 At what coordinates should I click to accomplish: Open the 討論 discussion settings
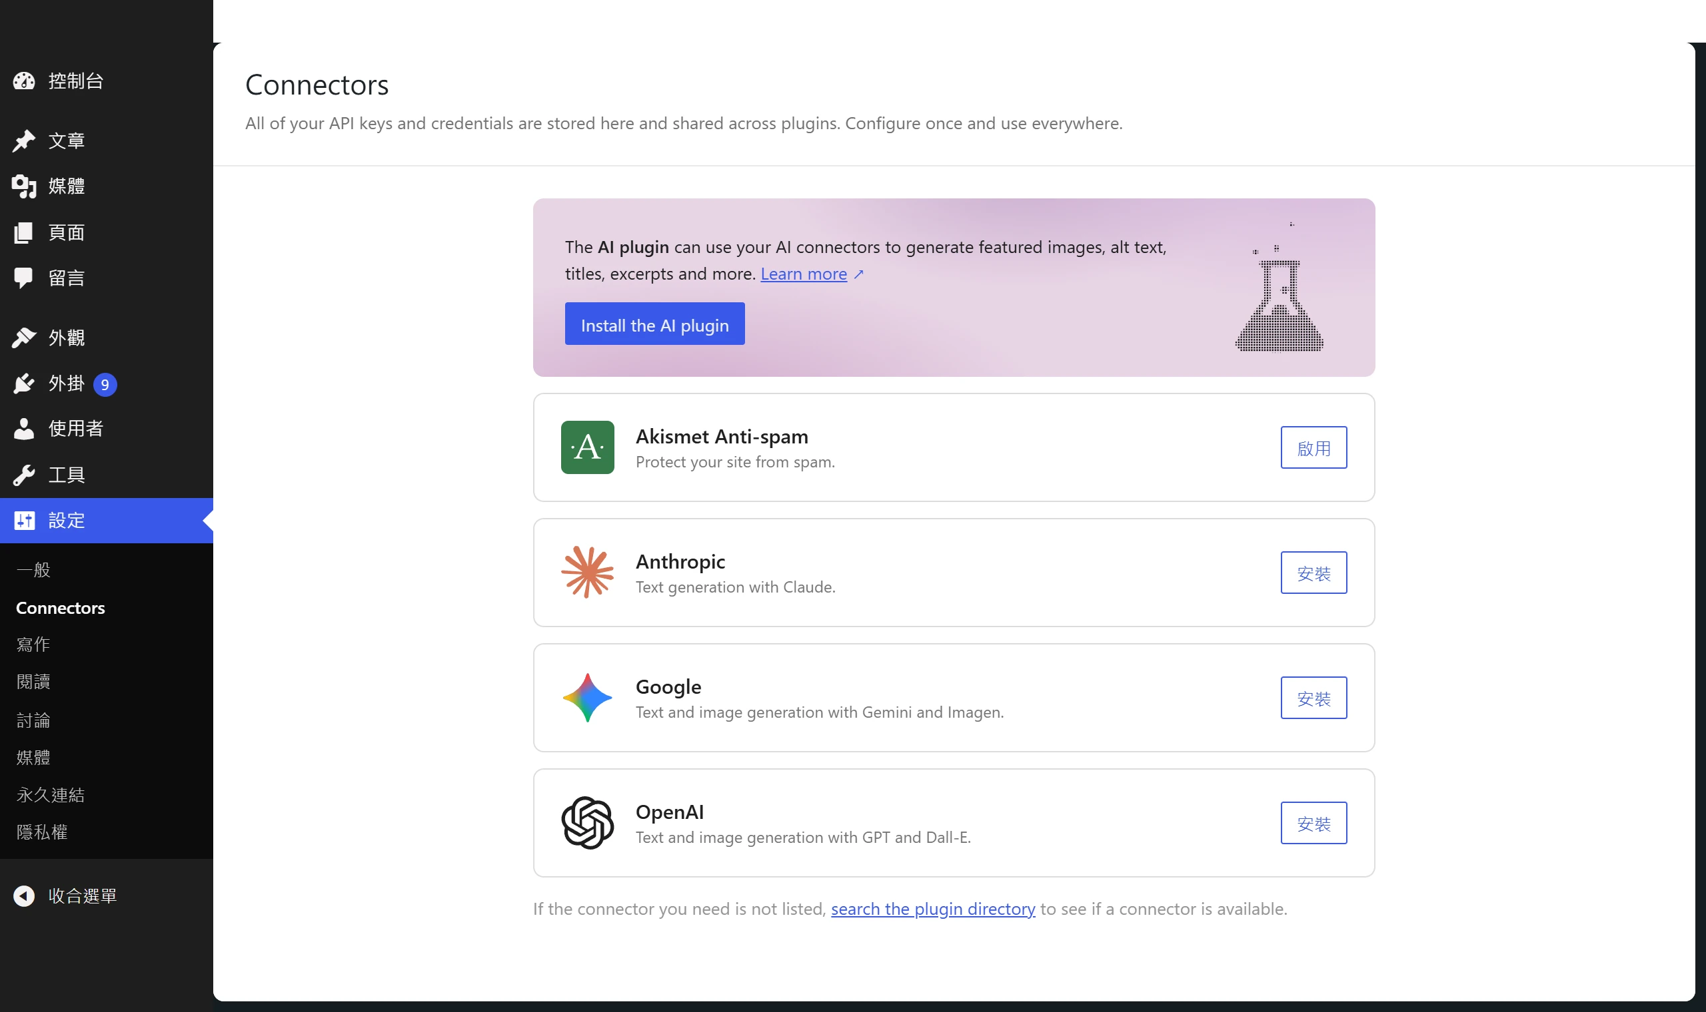point(33,720)
